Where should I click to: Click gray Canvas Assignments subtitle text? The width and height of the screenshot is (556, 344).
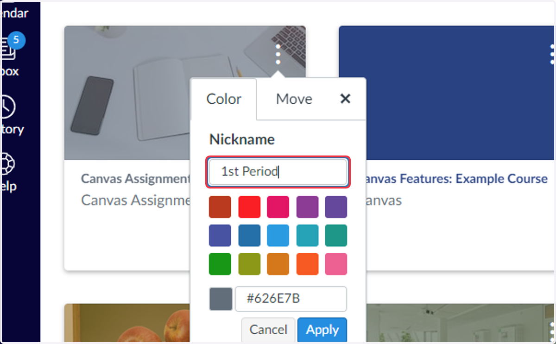coord(136,200)
